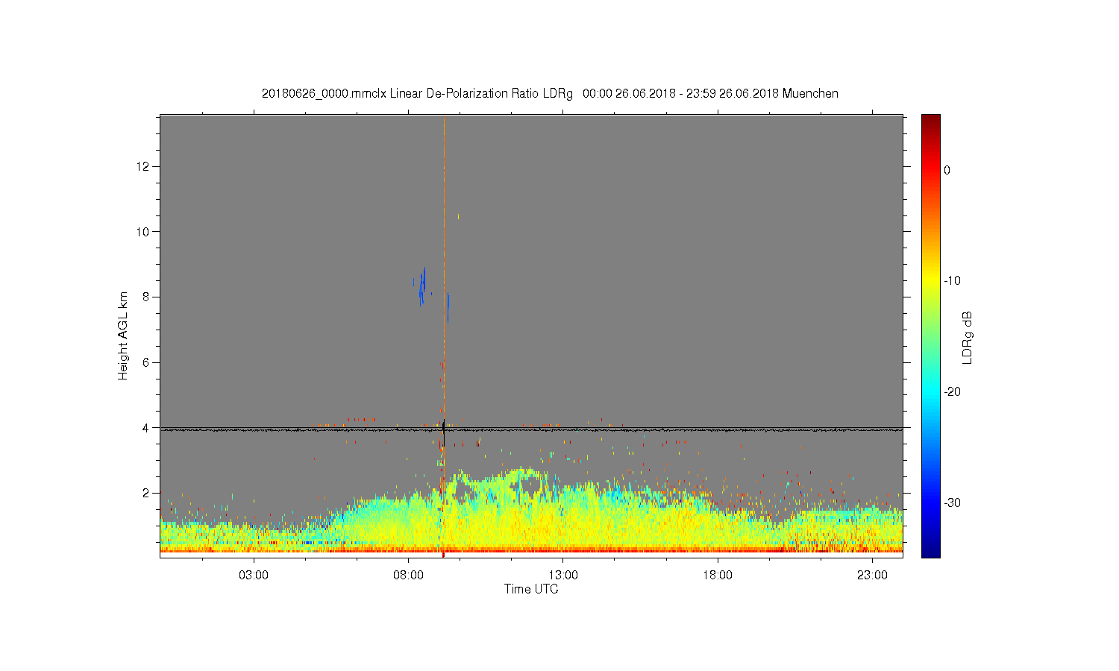This screenshot has height=671, width=1119.
Task: Click the '13:00' time tick label
Action: pyautogui.click(x=563, y=576)
